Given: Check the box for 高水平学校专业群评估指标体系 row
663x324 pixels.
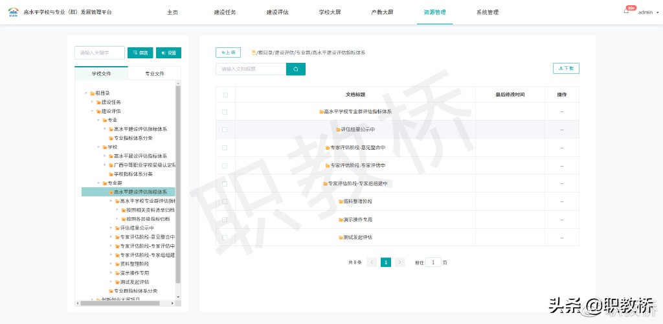Looking at the screenshot, I should (225, 111).
